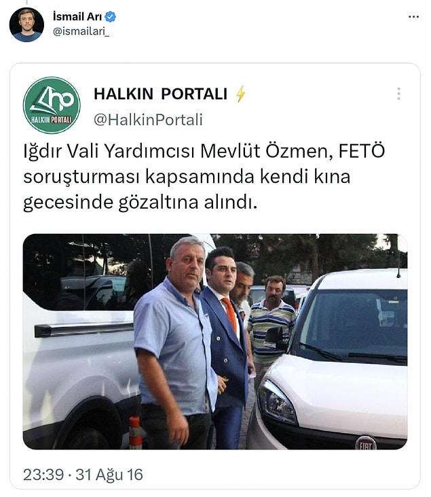Click the İsmail Arı display name
The image size is (431, 497).
tap(77, 16)
